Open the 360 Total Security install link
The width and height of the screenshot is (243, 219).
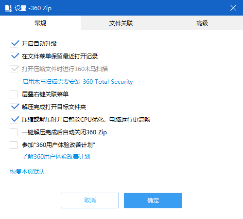click(x=77, y=82)
